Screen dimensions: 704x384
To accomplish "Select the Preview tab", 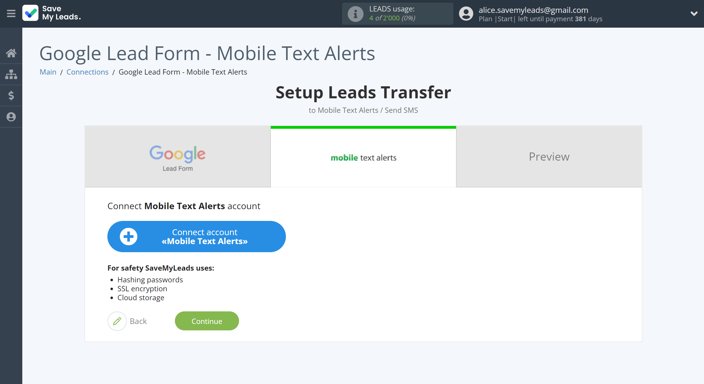I will 549,156.
